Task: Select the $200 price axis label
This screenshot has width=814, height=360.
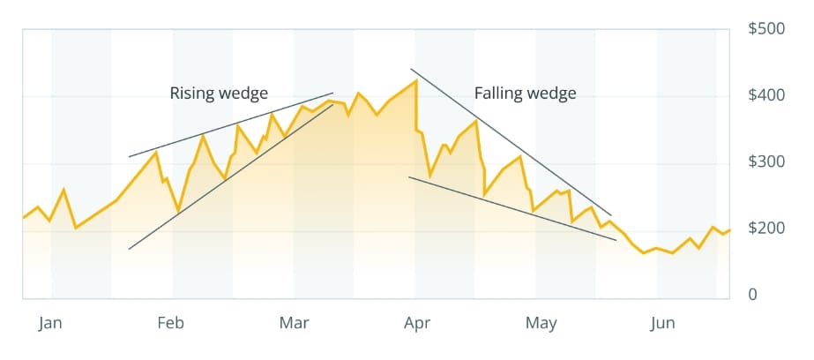Action: tap(766, 229)
